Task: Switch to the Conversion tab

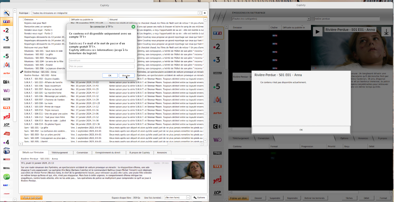Action: click(x=82, y=152)
